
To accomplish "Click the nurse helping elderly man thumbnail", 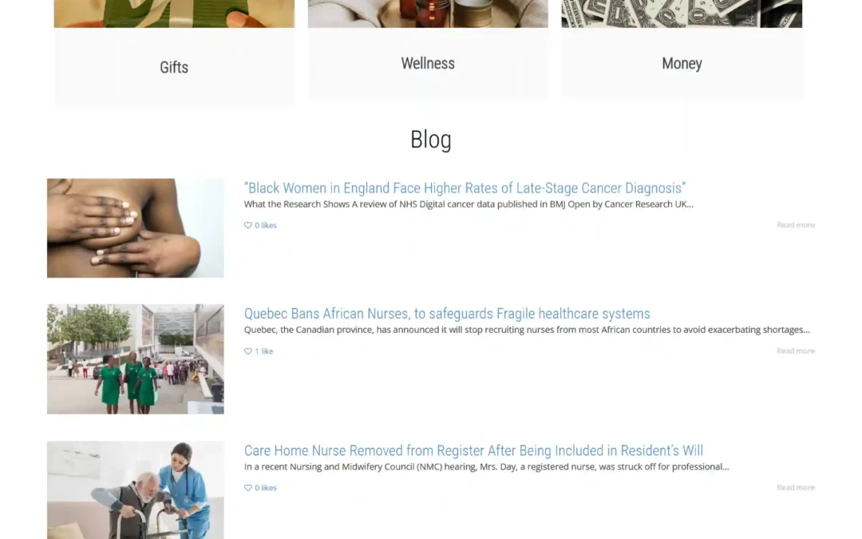I will pyautogui.click(x=135, y=490).
